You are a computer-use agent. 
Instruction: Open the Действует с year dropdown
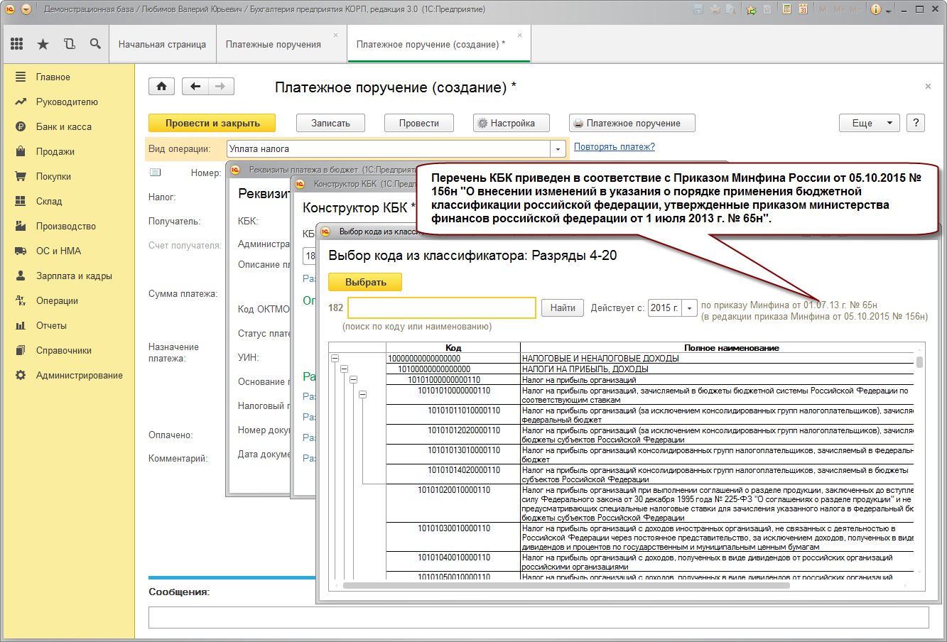pos(689,308)
